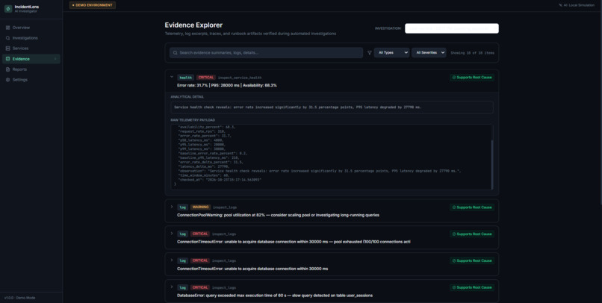Click the 'checked_at' payload line
This screenshot has height=303, width=602.
click(x=220, y=180)
